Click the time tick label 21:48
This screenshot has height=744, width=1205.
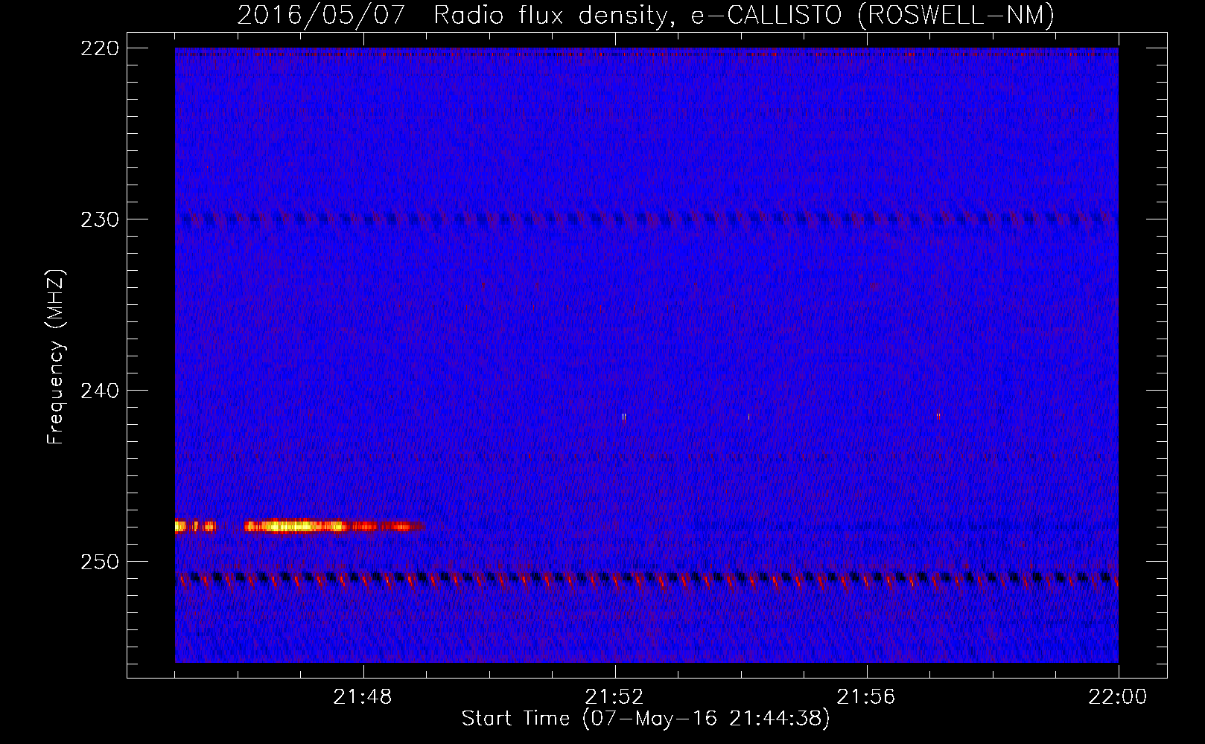point(363,697)
